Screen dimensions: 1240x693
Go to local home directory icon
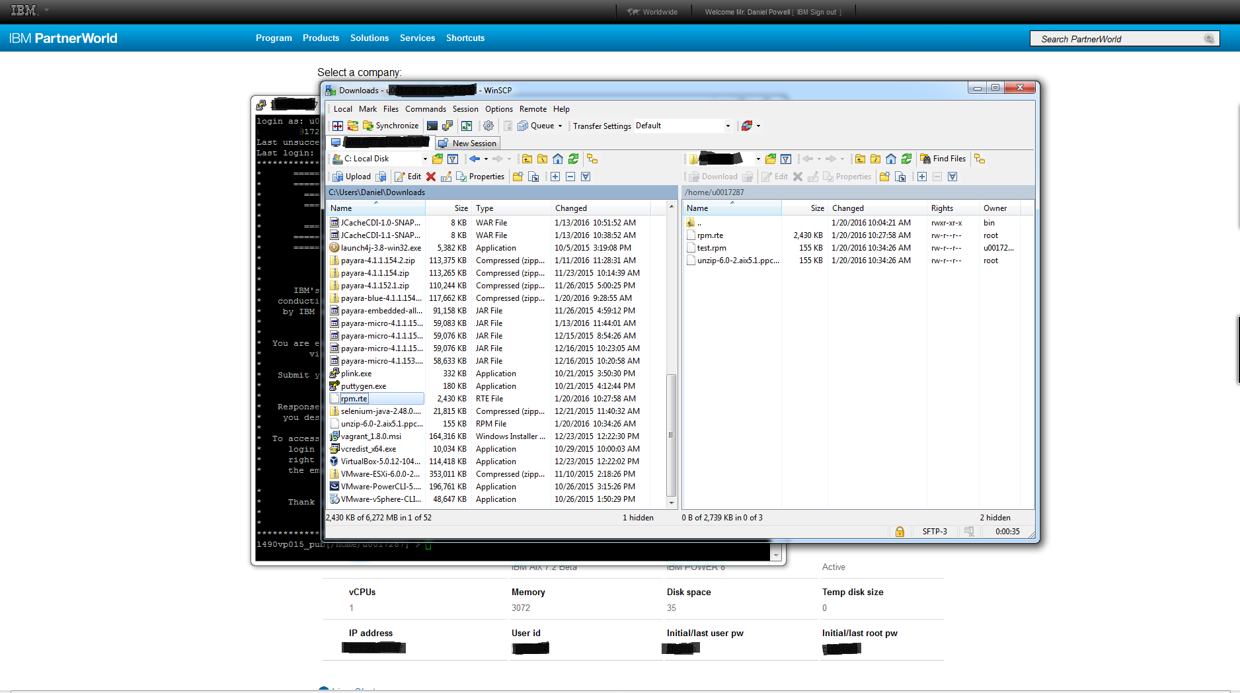pyautogui.click(x=558, y=159)
